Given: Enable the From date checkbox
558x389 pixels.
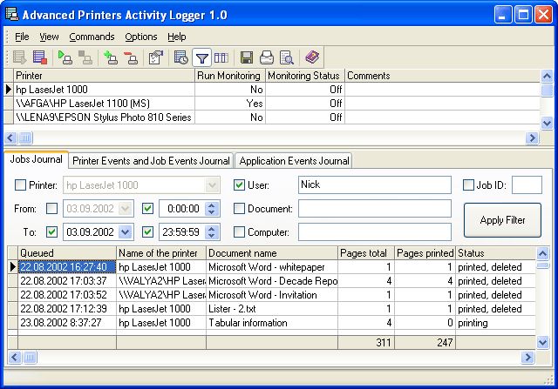Looking at the screenshot, I should (x=51, y=209).
